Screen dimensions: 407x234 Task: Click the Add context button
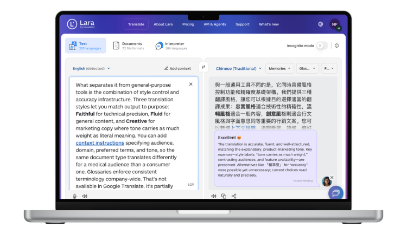click(x=177, y=68)
